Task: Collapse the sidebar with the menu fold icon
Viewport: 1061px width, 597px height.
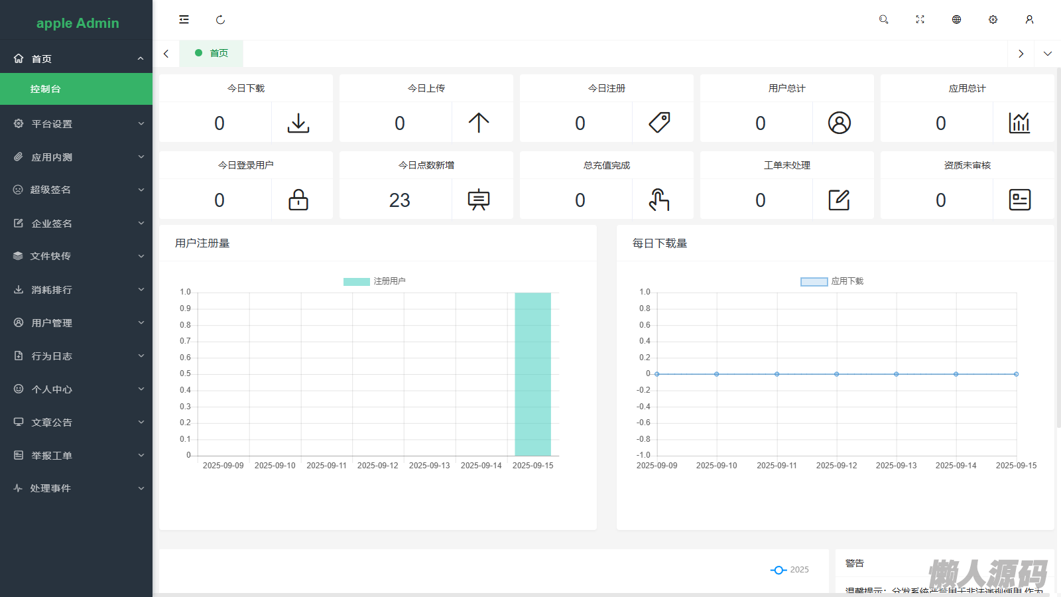Action: (184, 20)
